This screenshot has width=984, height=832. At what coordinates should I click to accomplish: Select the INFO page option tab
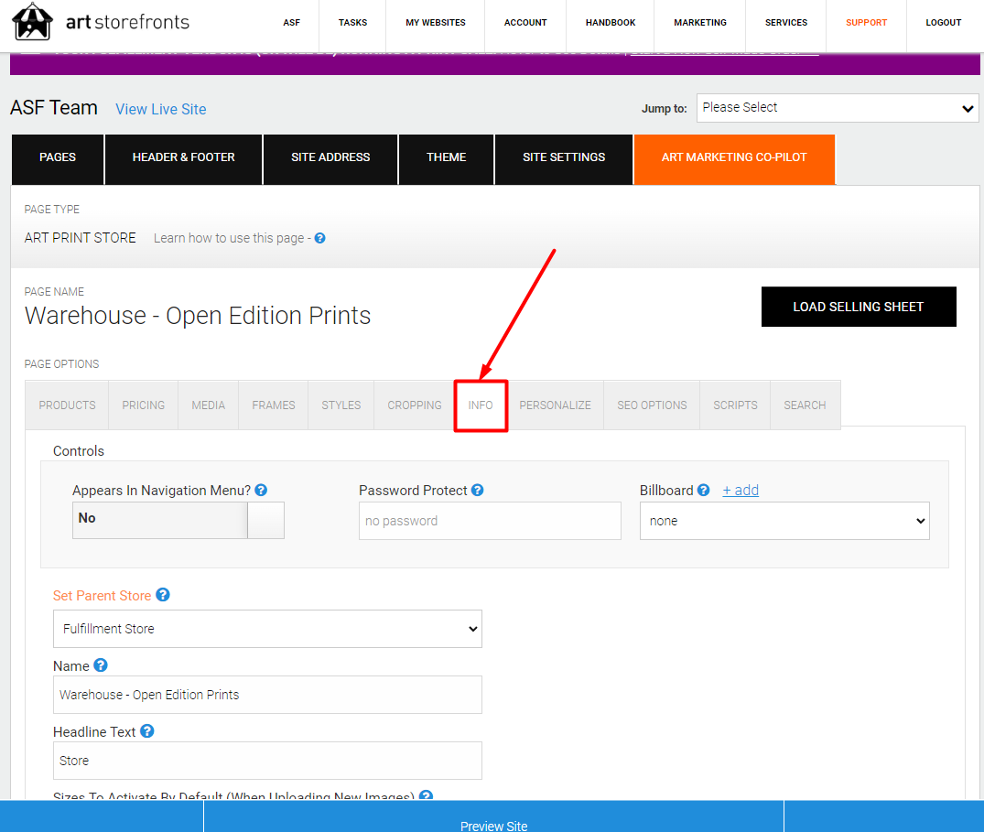click(481, 405)
